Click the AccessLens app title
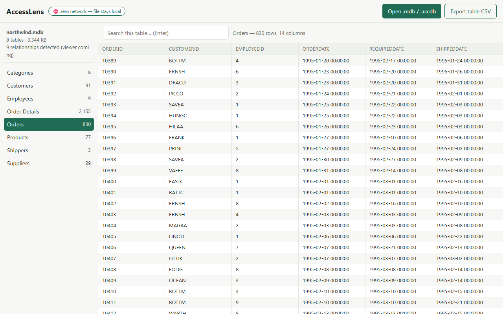Viewport: 503px width, 314px height. point(25,12)
